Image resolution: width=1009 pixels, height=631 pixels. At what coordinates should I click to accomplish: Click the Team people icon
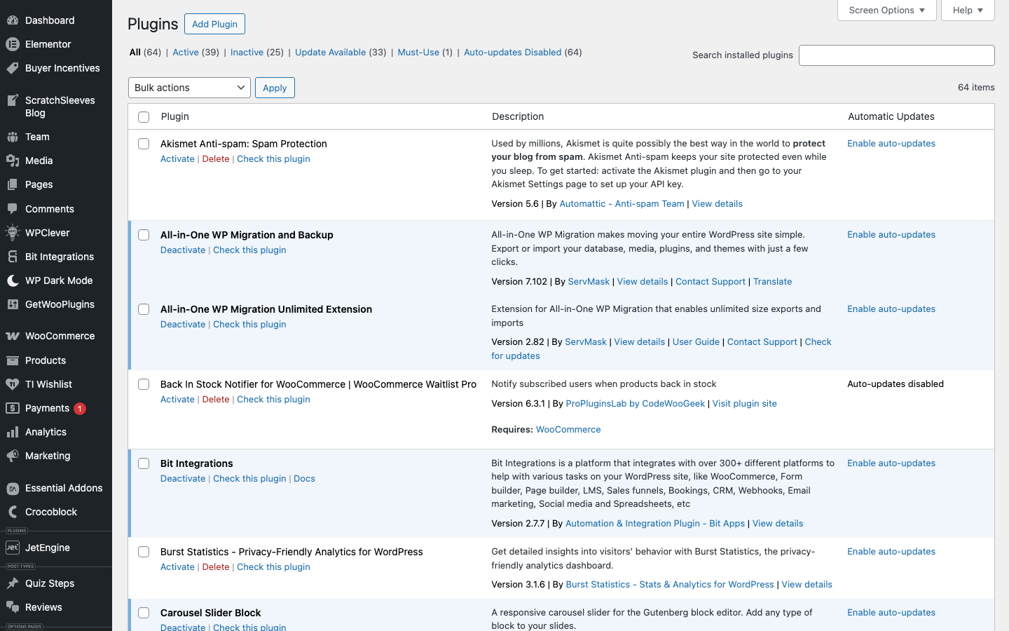tap(13, 137)
